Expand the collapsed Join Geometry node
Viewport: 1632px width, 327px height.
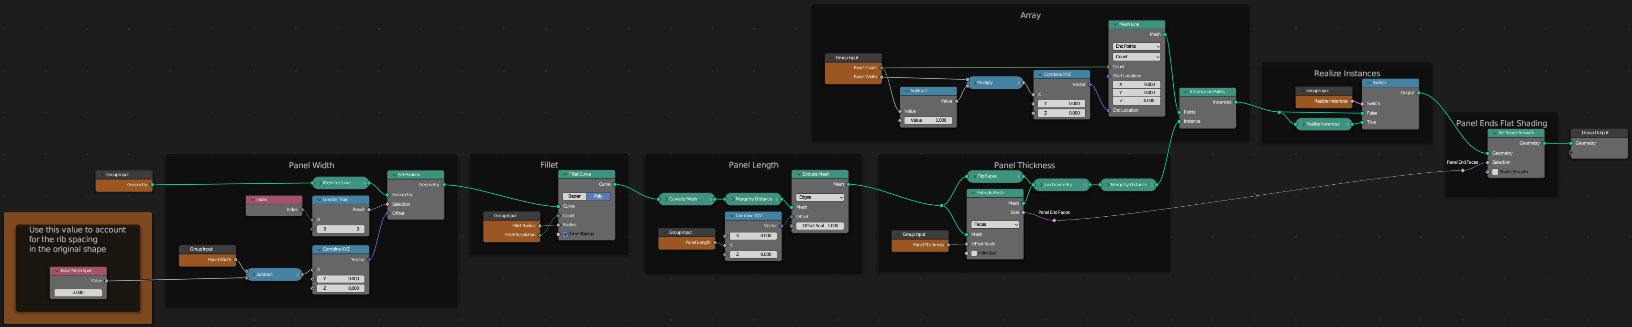1040,185
